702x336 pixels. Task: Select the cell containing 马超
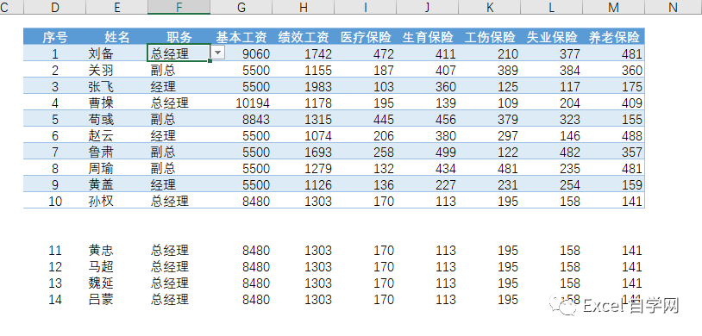point(116,267)
